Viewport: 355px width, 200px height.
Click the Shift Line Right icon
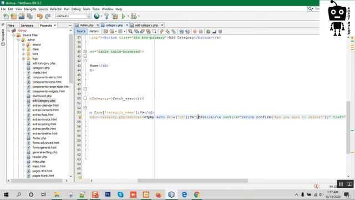click(187, 32)
